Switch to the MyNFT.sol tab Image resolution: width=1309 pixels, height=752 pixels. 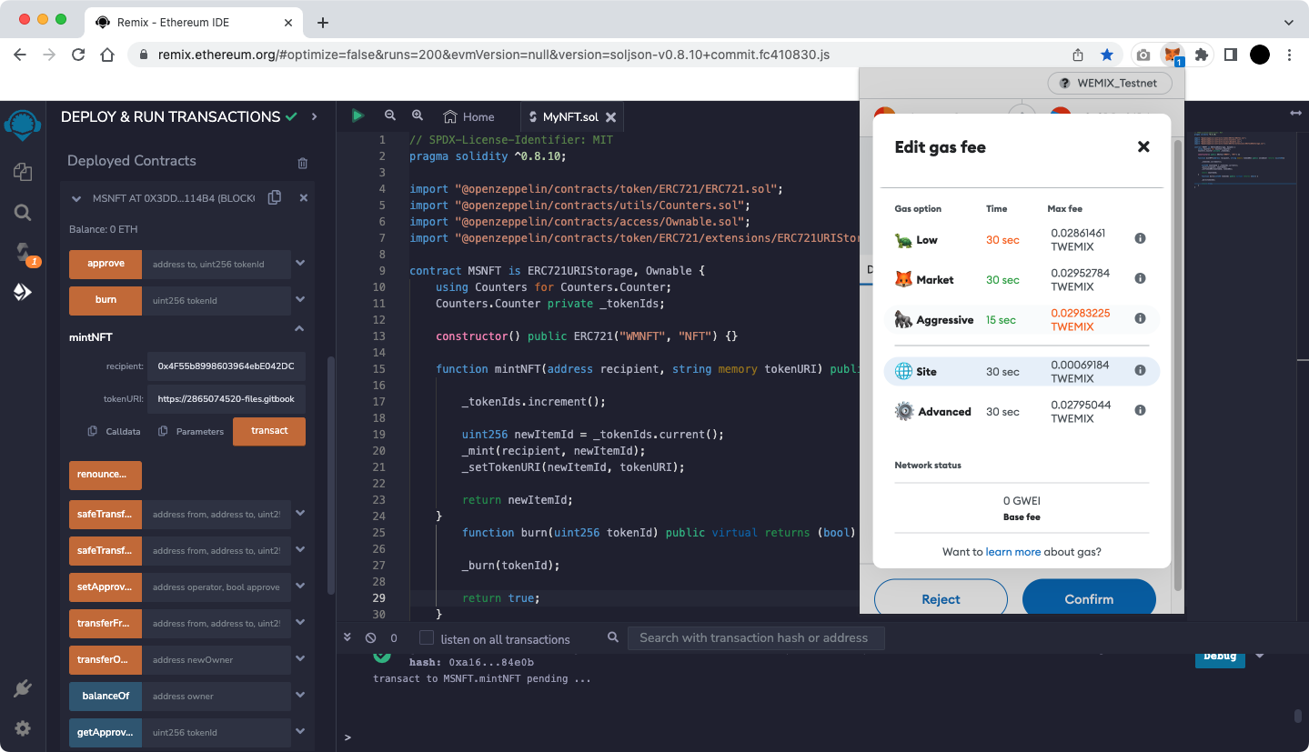570,116
